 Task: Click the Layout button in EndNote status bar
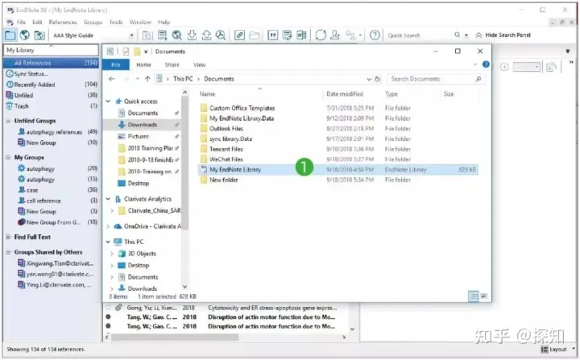553,350
